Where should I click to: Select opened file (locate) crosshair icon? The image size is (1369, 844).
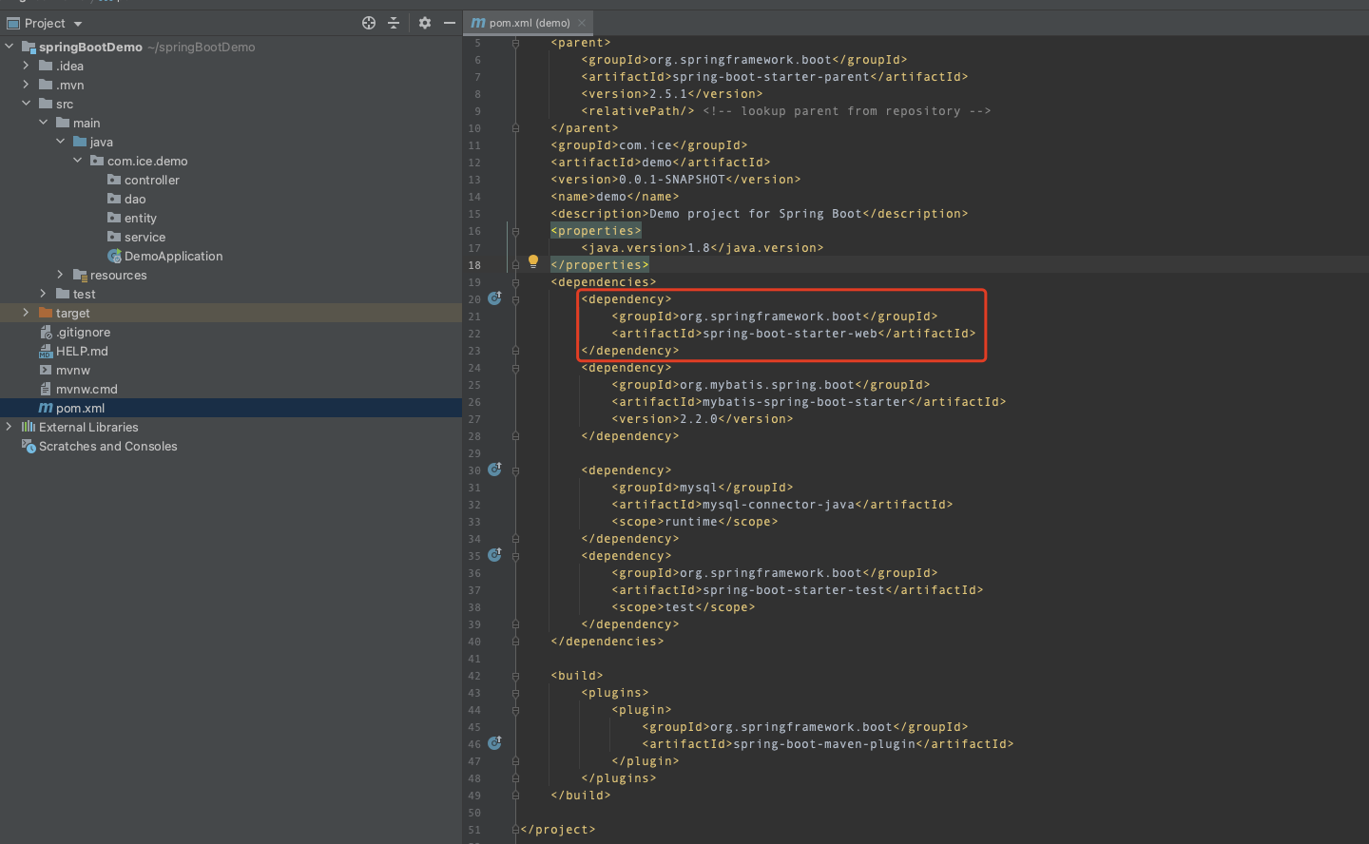(369, 23)
